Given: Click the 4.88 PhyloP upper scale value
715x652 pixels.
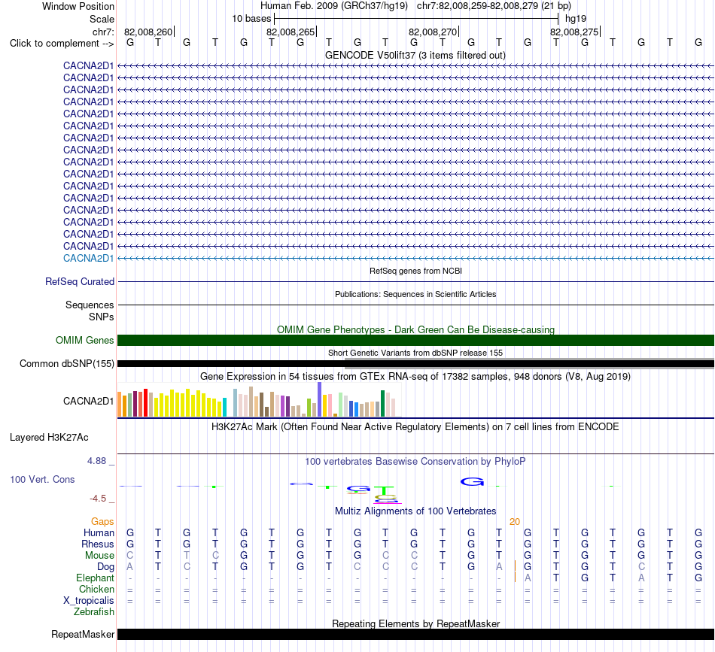Looking at the screenshot, I should tap(96, 461).
